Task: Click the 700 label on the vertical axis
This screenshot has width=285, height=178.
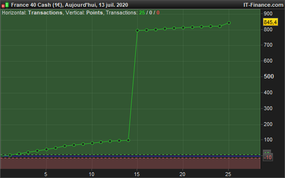Action: pyautogui.click(x=268, y=45)
